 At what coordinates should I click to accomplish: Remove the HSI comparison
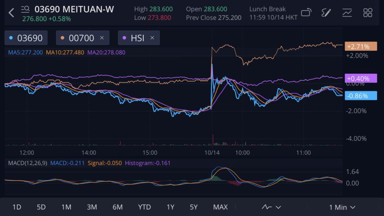point(152,38)
